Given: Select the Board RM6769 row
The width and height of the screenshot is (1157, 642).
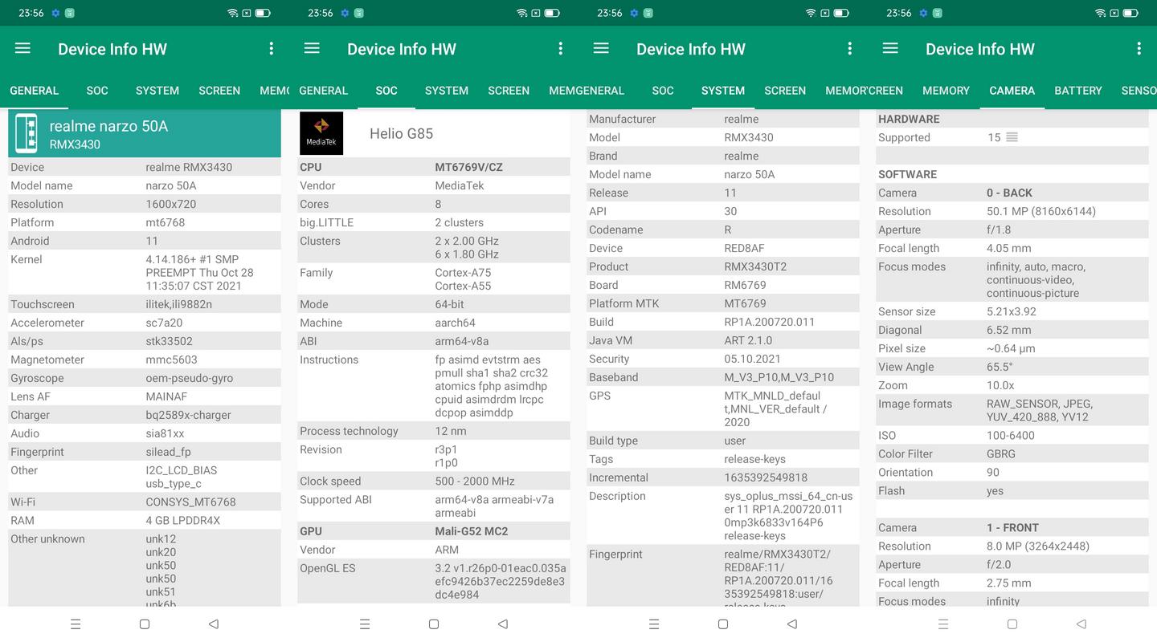Looking at the screenshot, I should [723, 285].
